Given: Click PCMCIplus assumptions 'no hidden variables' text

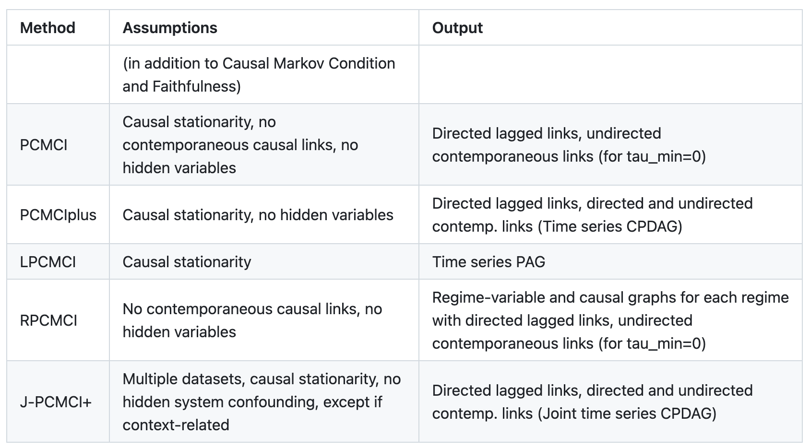Looking at the screenshot, I should 326,215.
